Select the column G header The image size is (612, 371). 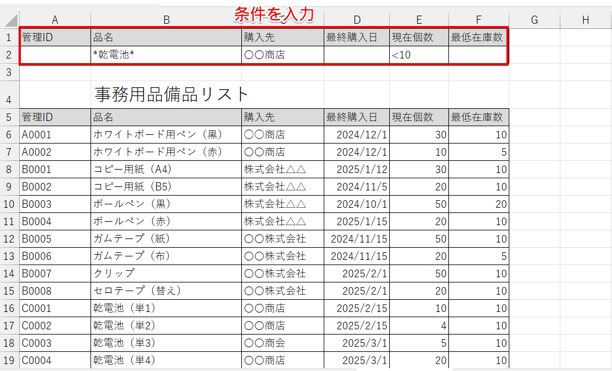[x=534, y=20]
